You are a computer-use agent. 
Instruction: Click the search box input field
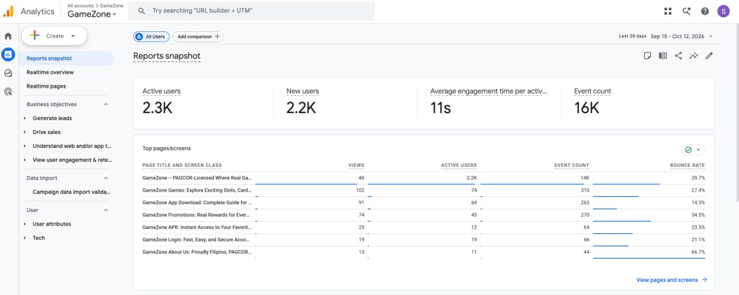click(x=252, y=11)
